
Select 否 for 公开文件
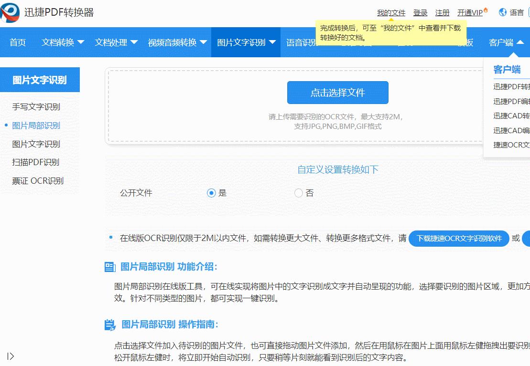[x=299, y=193]
